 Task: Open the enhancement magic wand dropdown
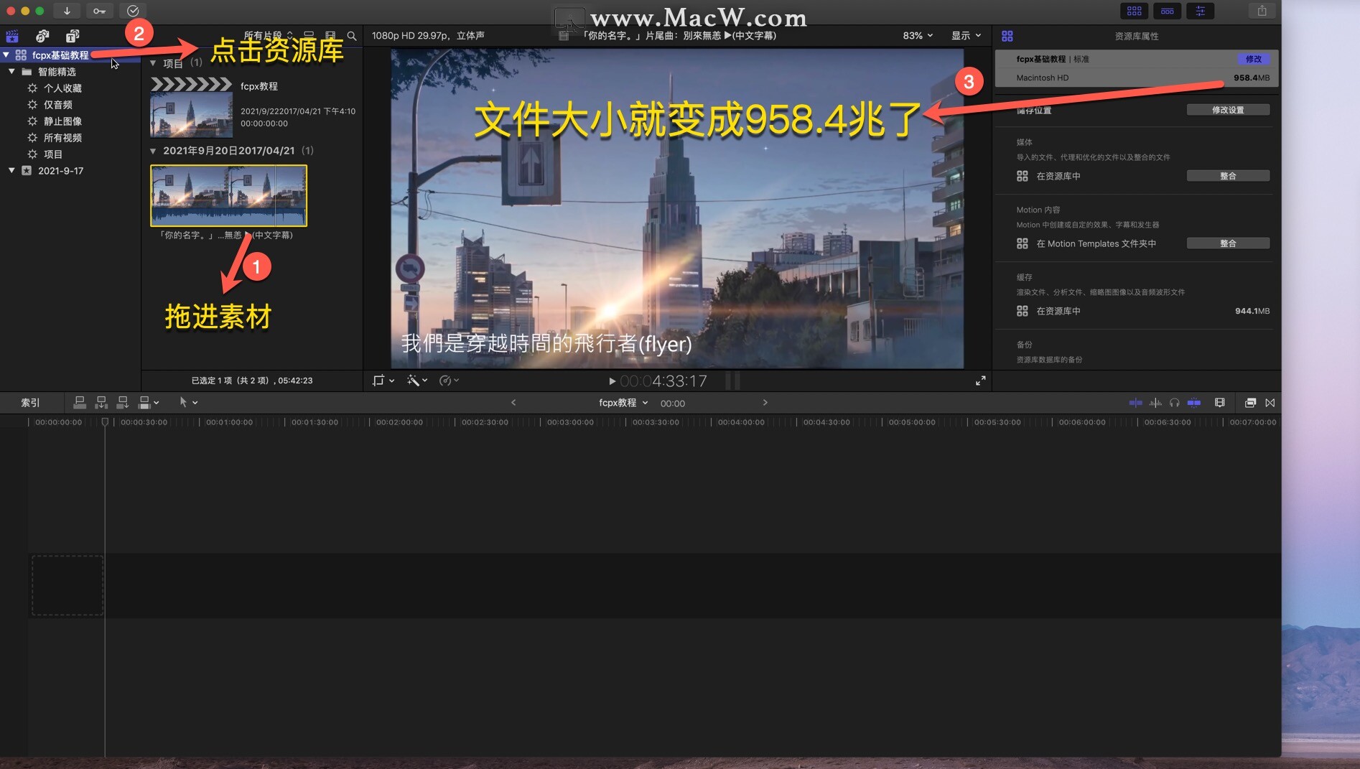[417, 381]
